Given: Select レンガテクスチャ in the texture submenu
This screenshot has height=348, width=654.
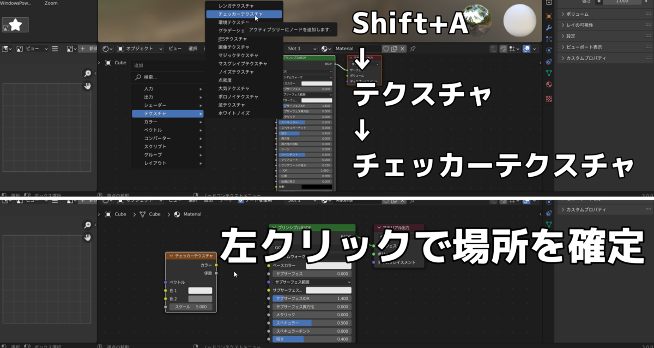Looking at the screenshot, I should 244,5.
